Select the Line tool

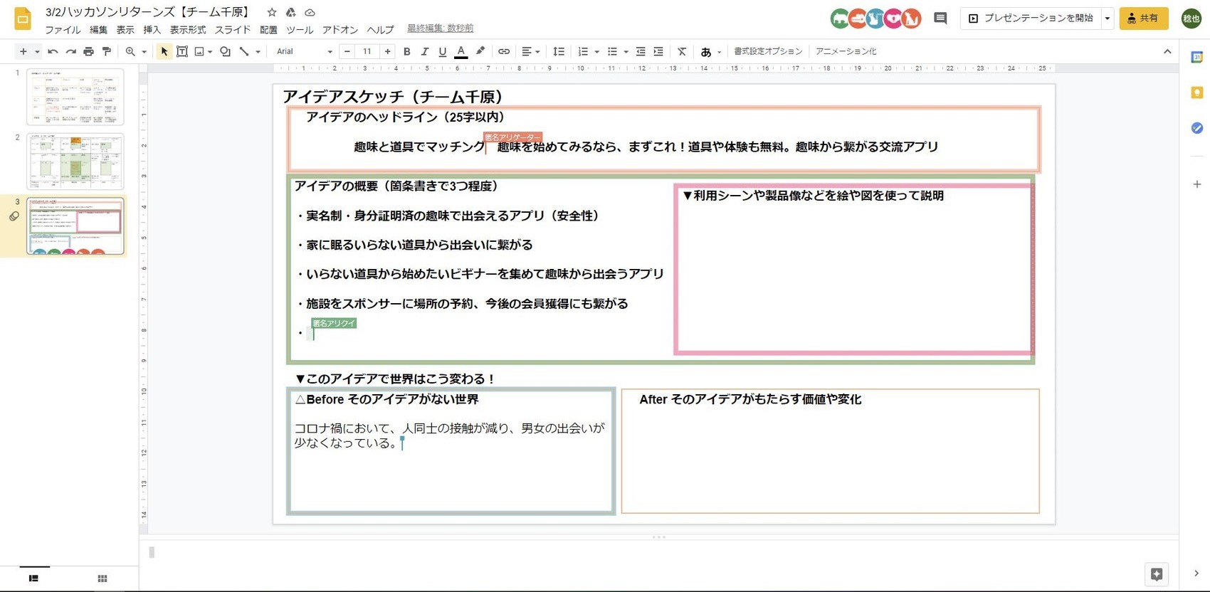(x=244, y=51)
